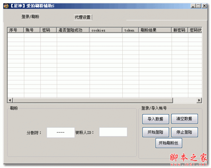Screen dimensions: 211x168
Task: Sort by the 账号 column header
Action: [x=32, y=30]
